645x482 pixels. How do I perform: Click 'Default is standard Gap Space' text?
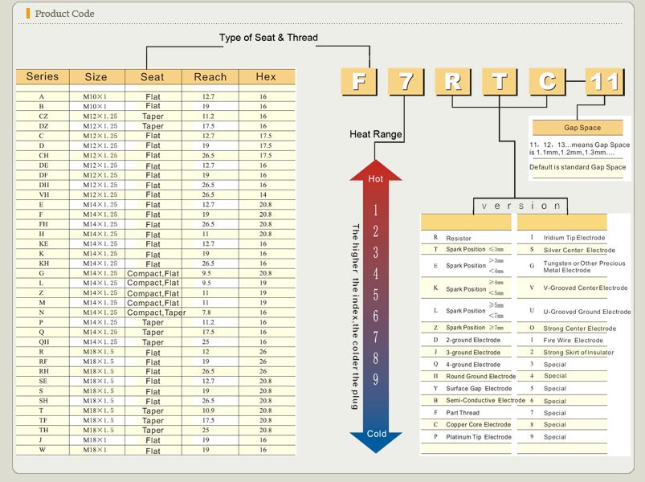coord(578,167)
